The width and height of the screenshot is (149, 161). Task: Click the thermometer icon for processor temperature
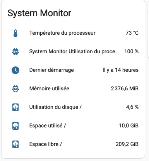(15, 33)
